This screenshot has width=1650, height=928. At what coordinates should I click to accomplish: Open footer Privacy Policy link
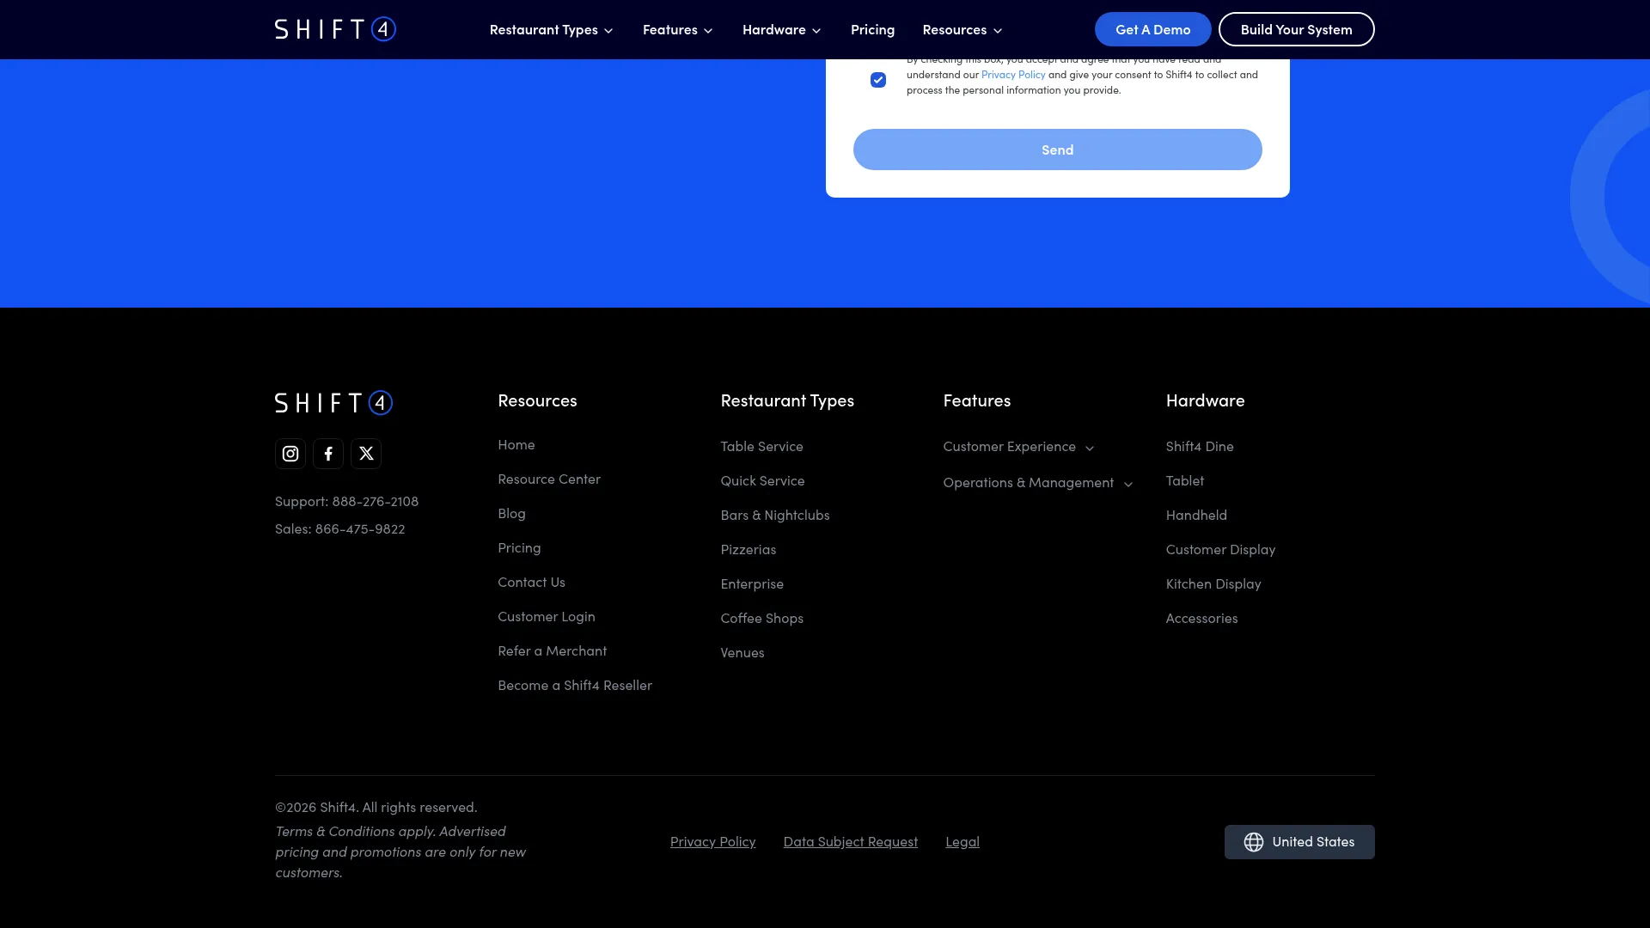(x=713, y=842)
